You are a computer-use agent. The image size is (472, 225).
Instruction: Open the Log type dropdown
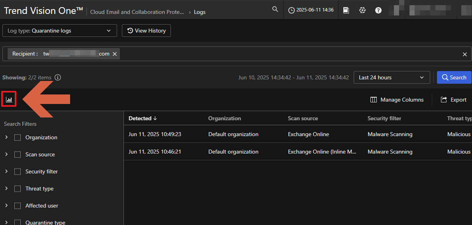(x=60, y=31)
